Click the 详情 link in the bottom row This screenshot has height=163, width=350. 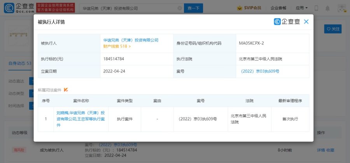(320, 150)
